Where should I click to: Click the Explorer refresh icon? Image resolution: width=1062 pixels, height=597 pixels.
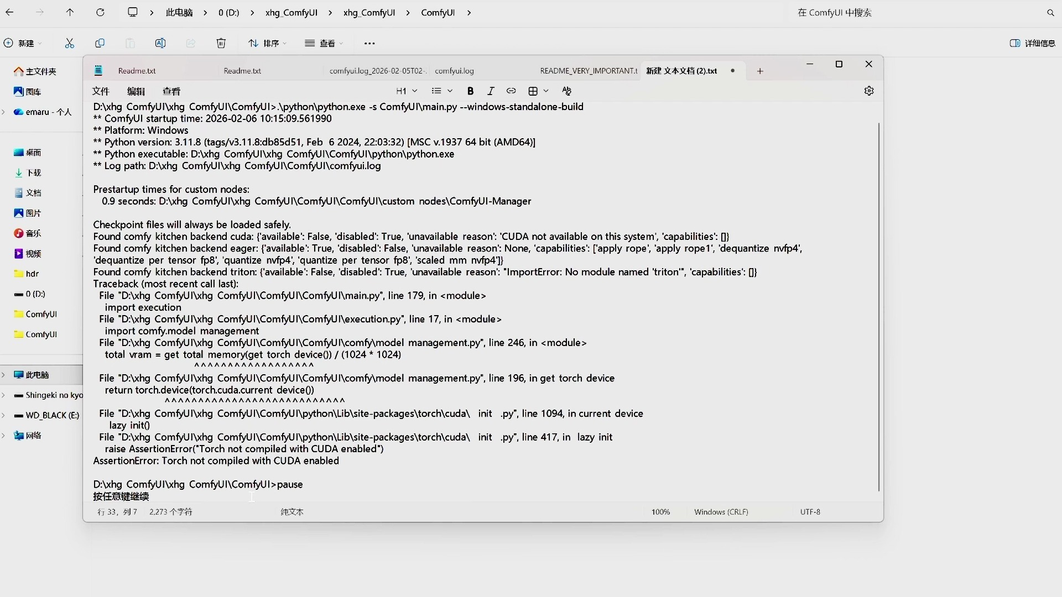click(100, 12)
